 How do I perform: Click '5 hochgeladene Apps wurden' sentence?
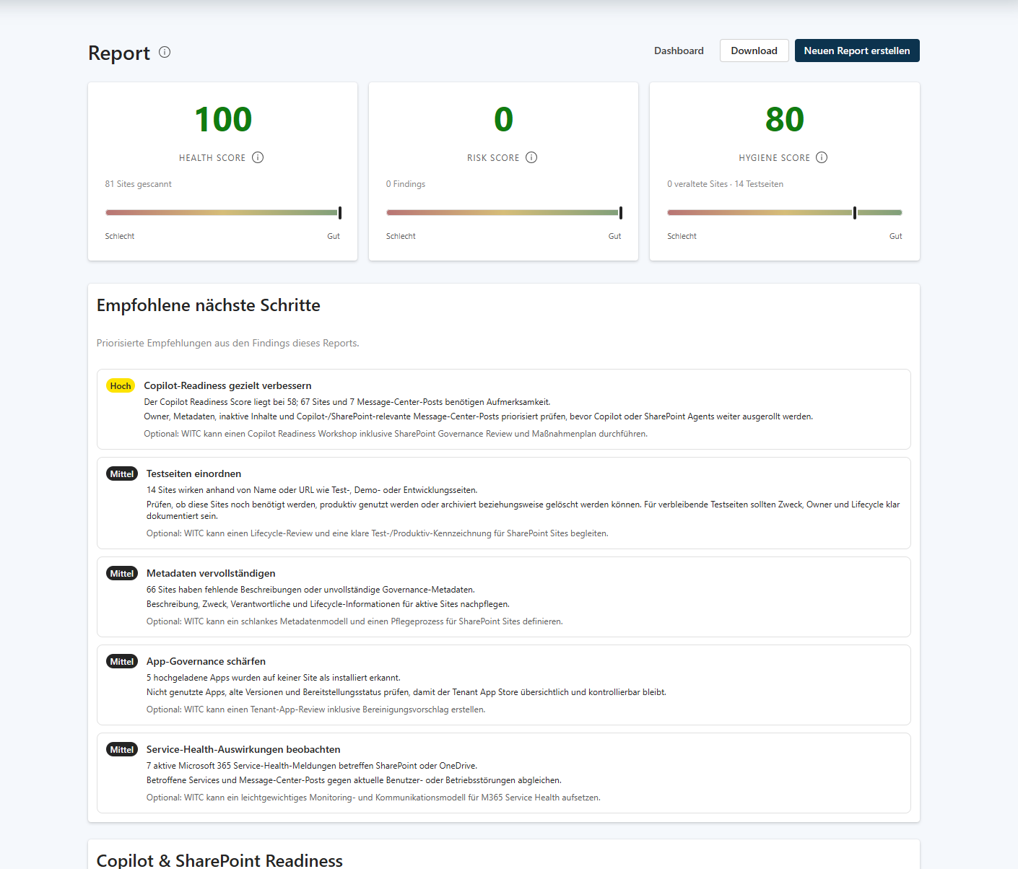click(x=274, y=678)
